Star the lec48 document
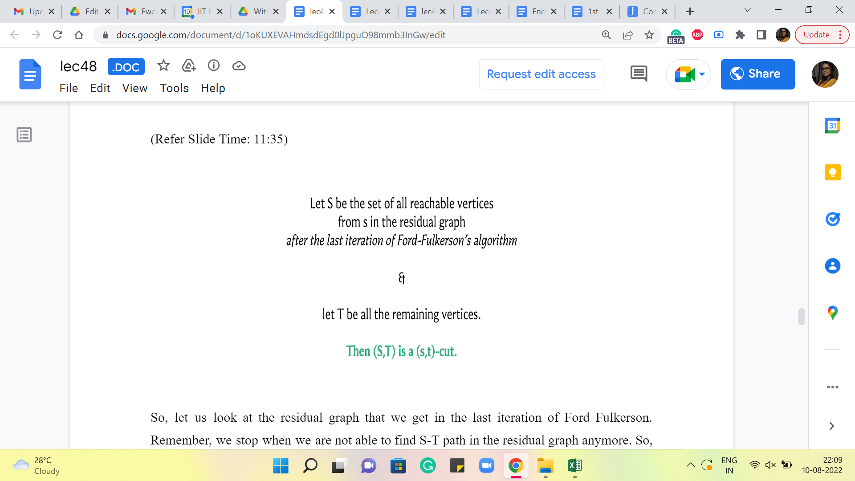This screenshot has width=855, height=481. [163, 66]
